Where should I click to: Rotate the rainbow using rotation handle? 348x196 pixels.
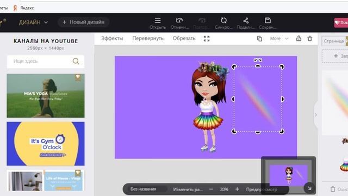click(258, 60)
